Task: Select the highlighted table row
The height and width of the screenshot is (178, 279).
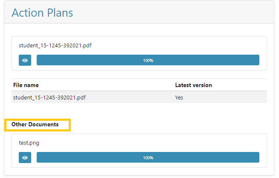Action: [x=139, y=97]
